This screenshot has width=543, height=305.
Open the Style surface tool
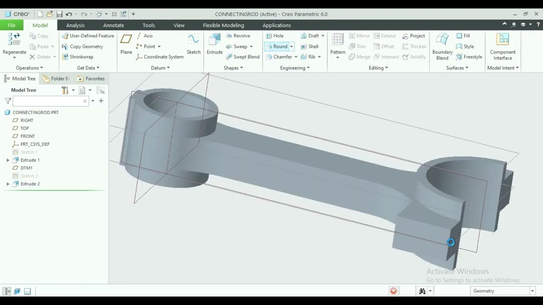point(465,47)
